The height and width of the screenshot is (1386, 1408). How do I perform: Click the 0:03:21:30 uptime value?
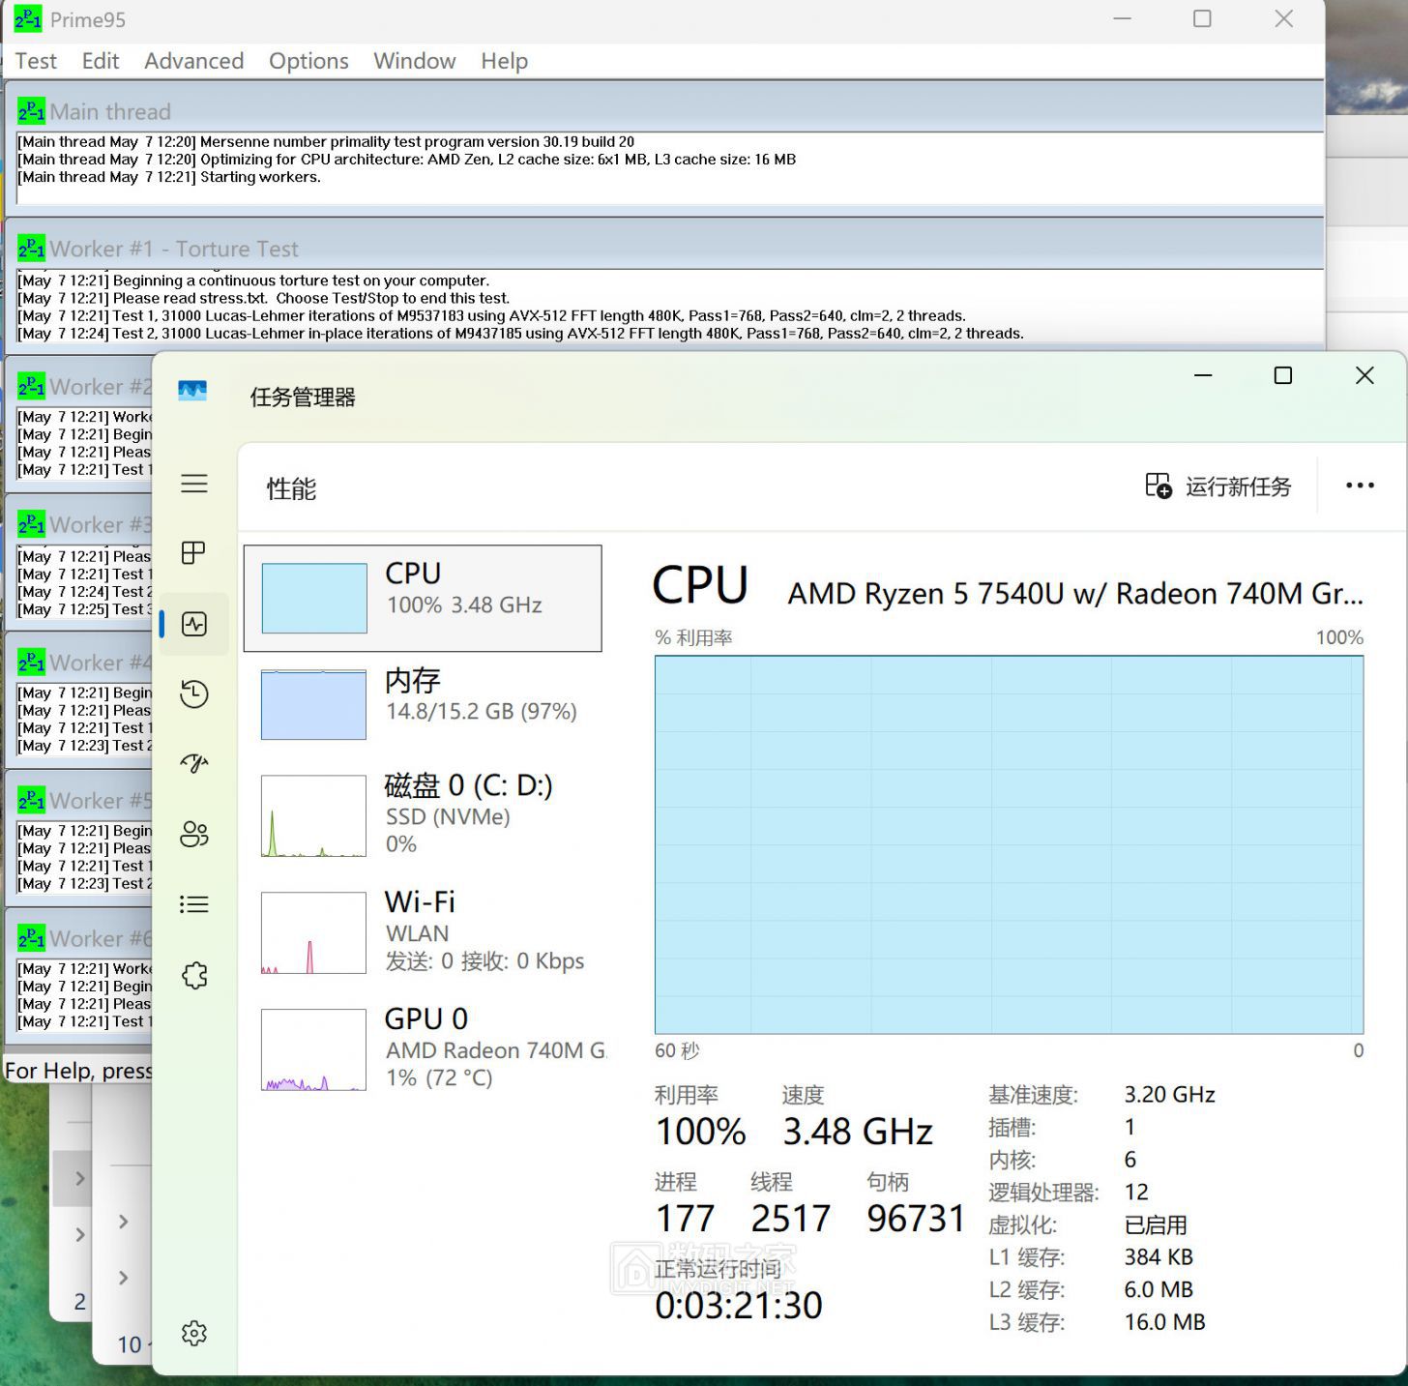pos(739,1305)
